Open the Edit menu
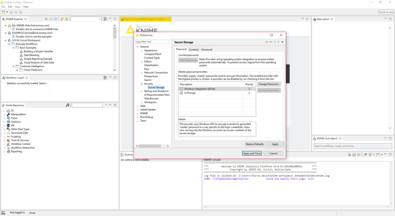Viewport: 395px width, 216px height. pyautogui.click(x=10, y=7)
